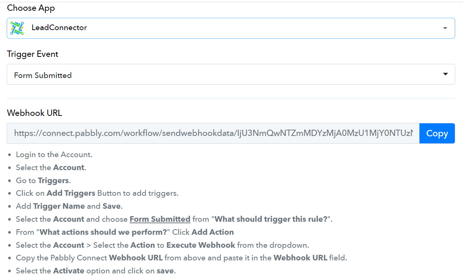Image resolution: width=463 pixels, height=276 pixels.
Task: Click the LeadConnector app logo icon
Action: (17, 28)
